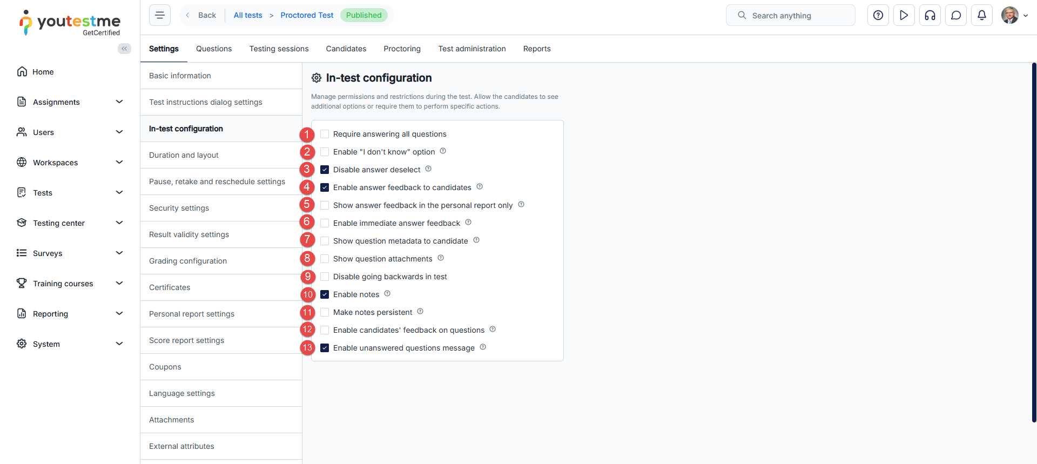
Task: Click info icon beside "I don't know" option
Action: [x=443, y=151]
